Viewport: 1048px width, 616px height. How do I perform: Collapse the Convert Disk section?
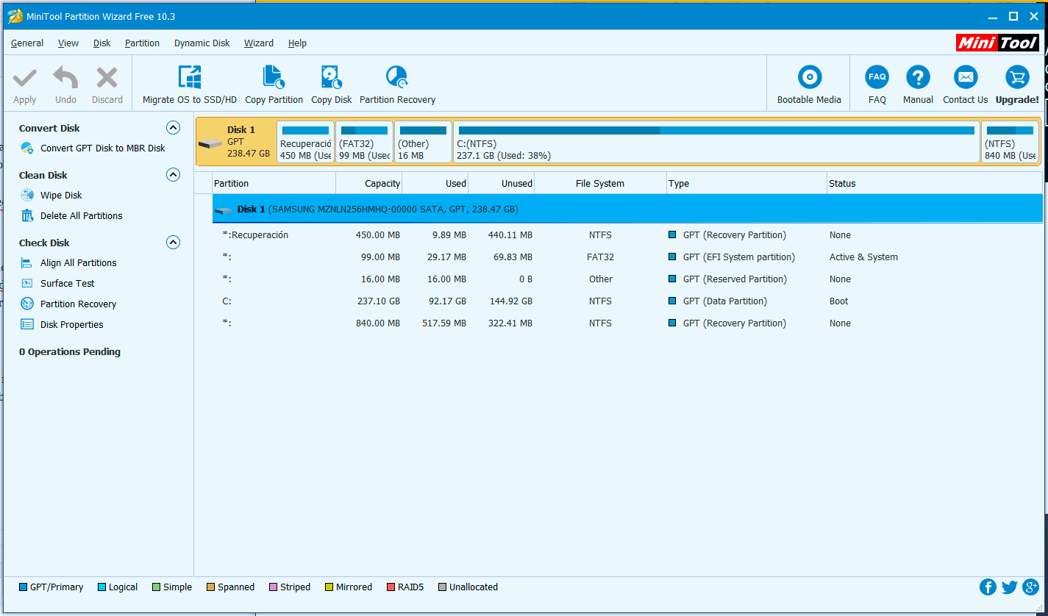click(x=173, y=128)
